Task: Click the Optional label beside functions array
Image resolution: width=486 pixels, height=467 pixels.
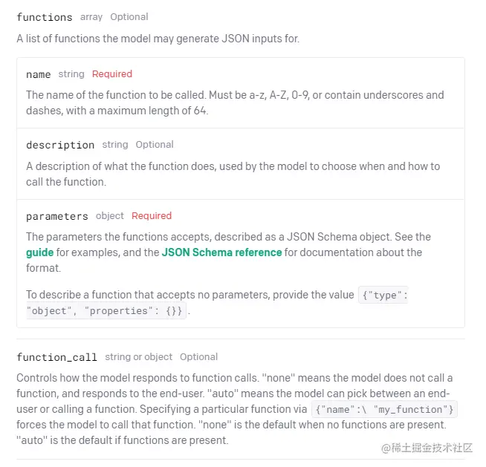Action: (129, 17)
